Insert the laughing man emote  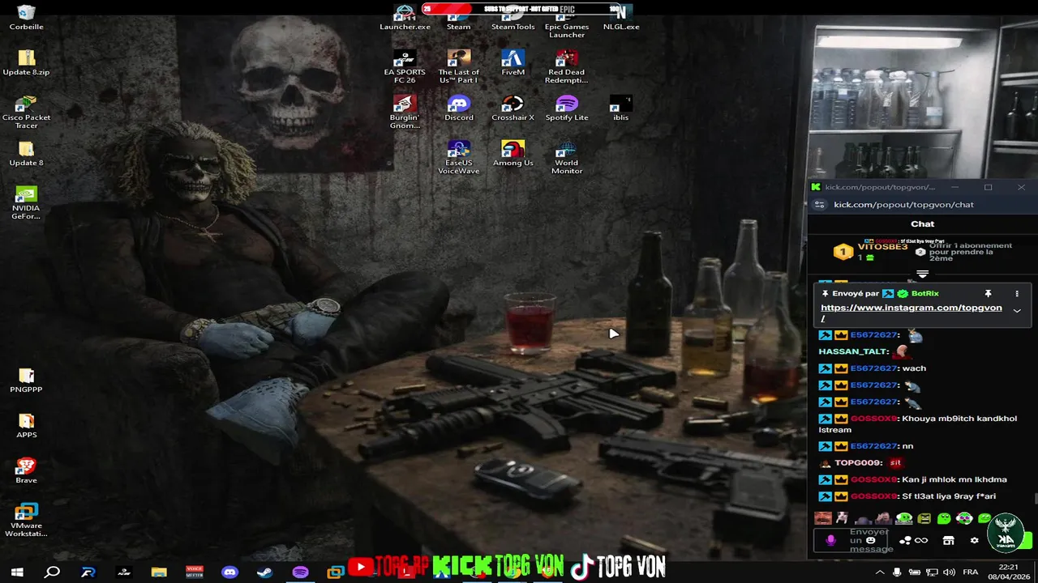point(823,518)
